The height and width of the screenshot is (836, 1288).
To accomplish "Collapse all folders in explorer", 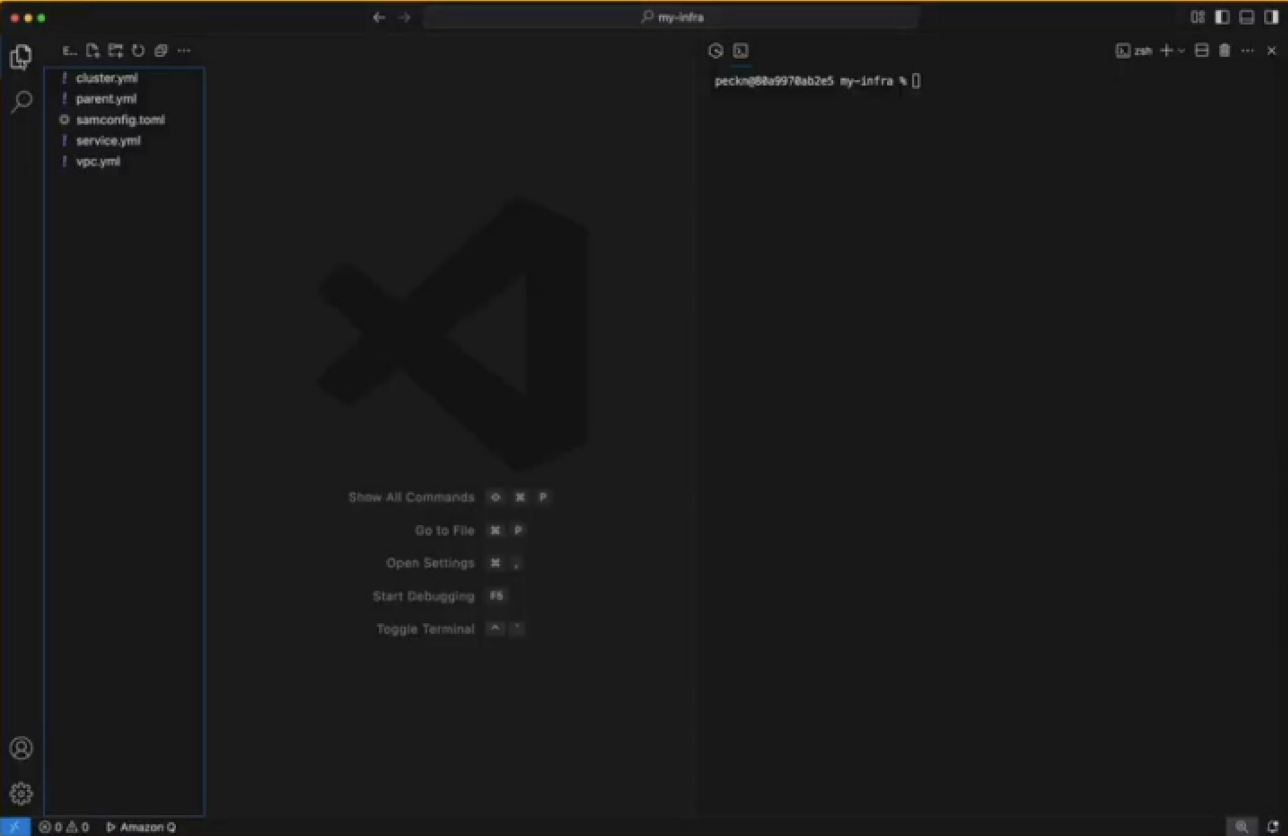I will (161, 51).
